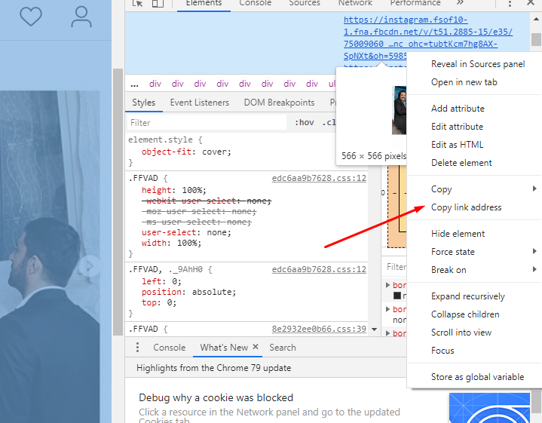Choose Expand recursively
The image size is (542, 423).
(467, 296)
